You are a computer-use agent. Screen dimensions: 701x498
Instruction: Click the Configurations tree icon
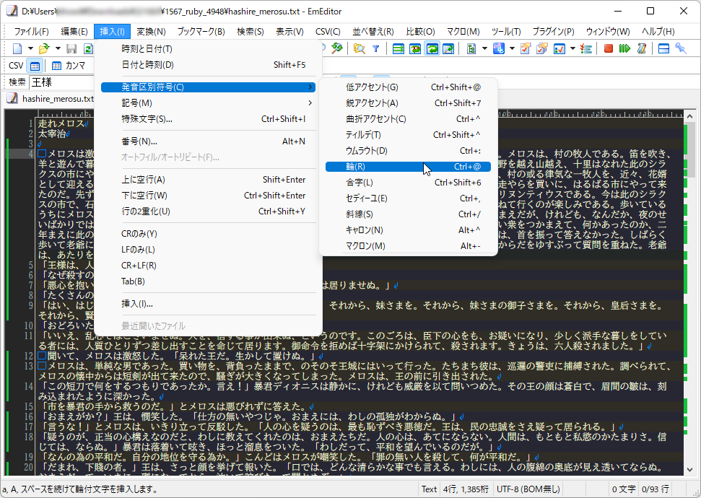point(471,49)
